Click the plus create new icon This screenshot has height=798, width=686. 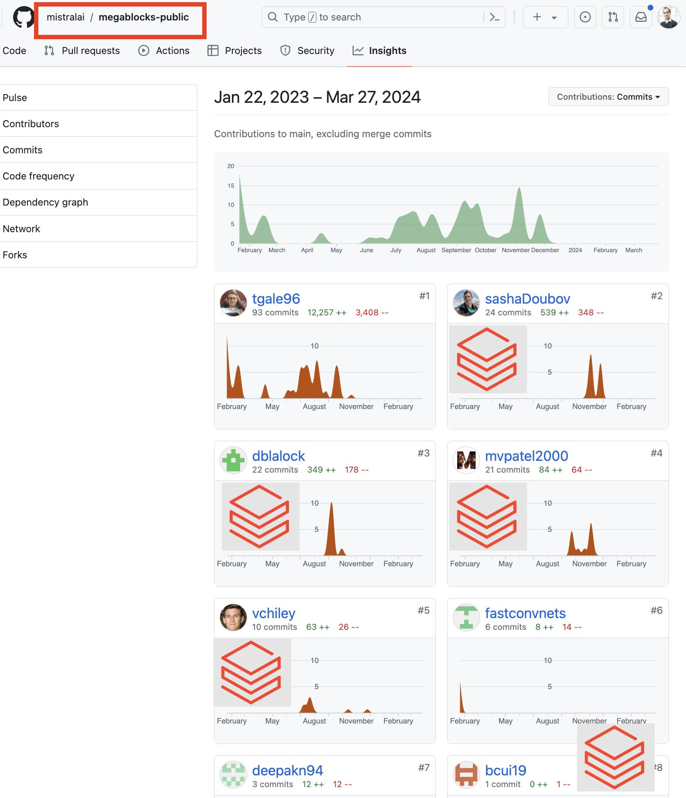537,17
